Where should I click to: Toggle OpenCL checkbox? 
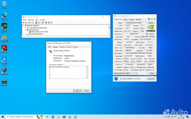124,67
